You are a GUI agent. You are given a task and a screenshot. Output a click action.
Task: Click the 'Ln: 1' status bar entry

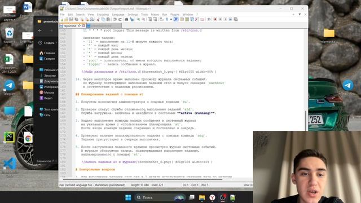click(x=186, y=185)
